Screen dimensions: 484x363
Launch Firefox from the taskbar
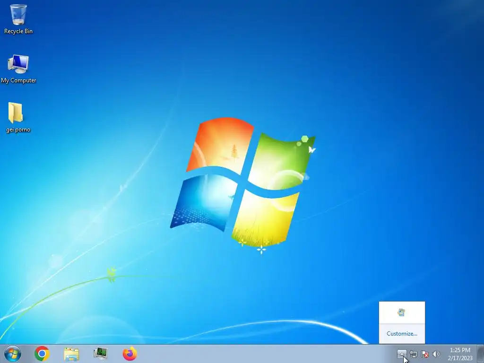[130, 354]
